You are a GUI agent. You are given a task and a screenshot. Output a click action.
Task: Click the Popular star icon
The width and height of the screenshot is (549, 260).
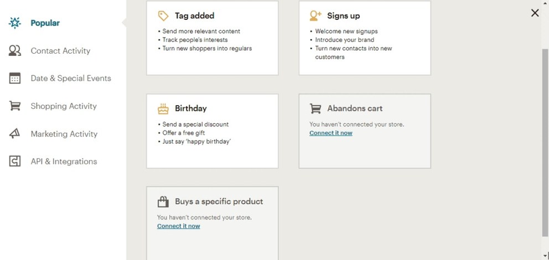click(15, 23)
